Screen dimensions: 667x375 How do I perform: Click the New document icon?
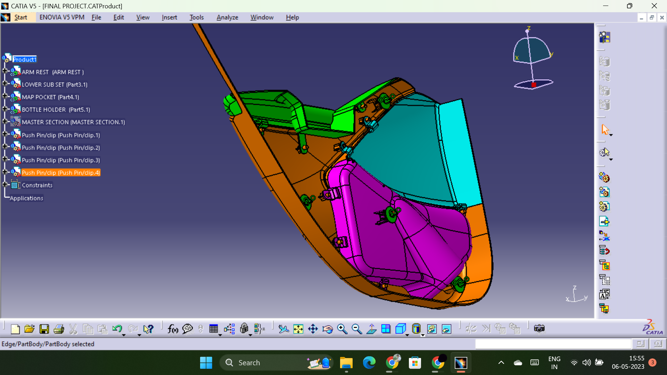tap(15, 329)
